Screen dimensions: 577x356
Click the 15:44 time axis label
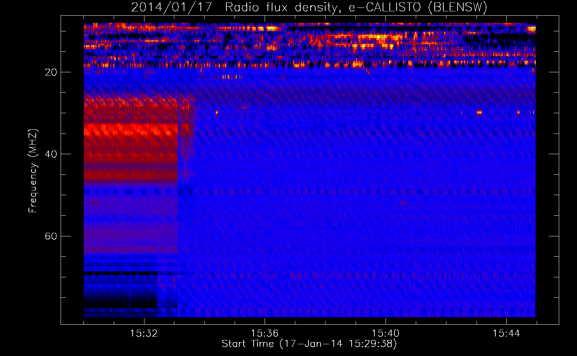506,334
